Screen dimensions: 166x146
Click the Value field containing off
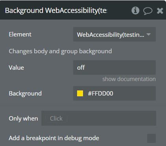coord(114,67)
